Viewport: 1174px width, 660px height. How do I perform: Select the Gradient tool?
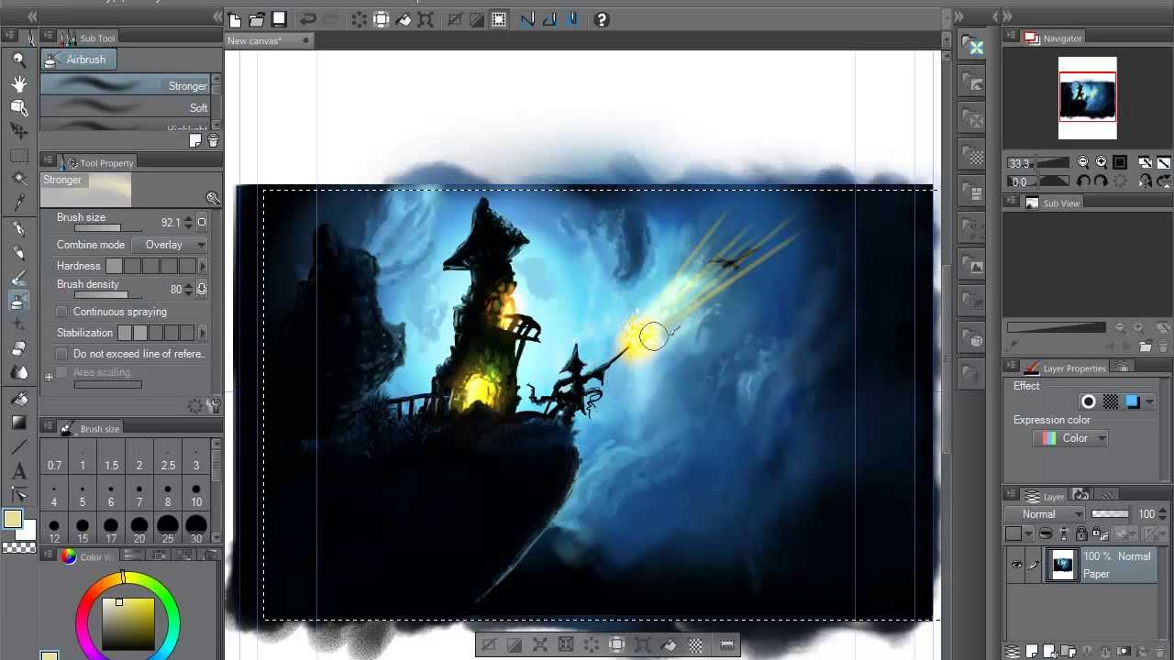[18, 423]
